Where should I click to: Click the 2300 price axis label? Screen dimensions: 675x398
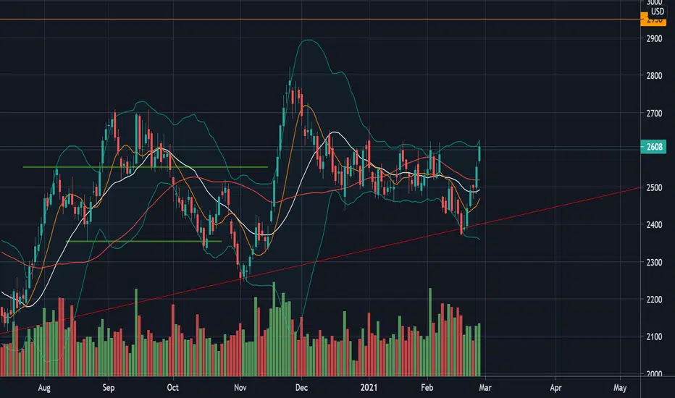(654, 263)
